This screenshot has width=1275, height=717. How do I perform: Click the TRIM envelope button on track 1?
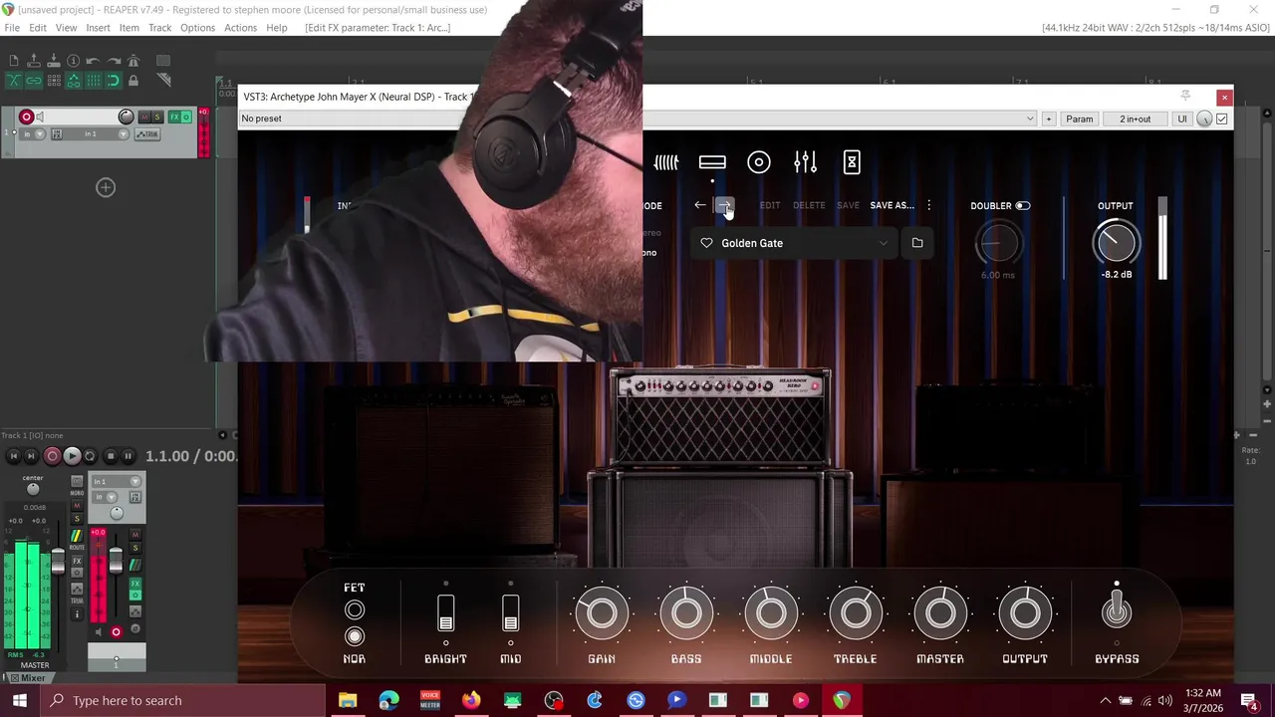tap(147, 134)
